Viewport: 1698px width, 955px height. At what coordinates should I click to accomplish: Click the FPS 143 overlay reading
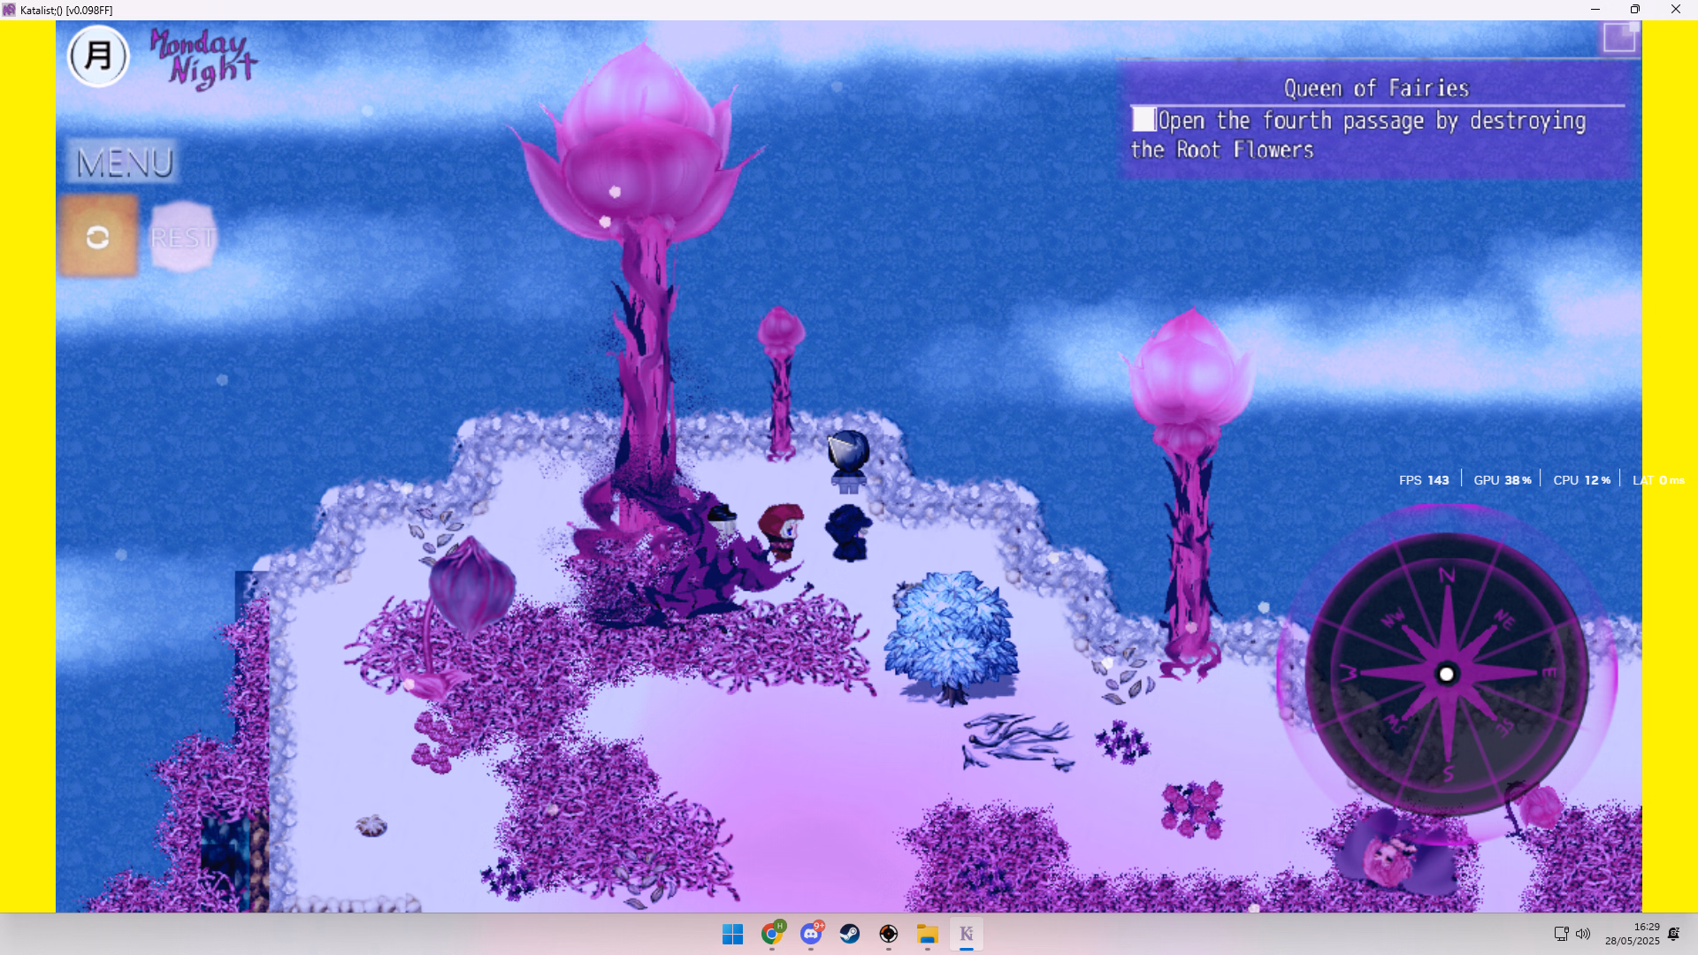point(1424,480)
